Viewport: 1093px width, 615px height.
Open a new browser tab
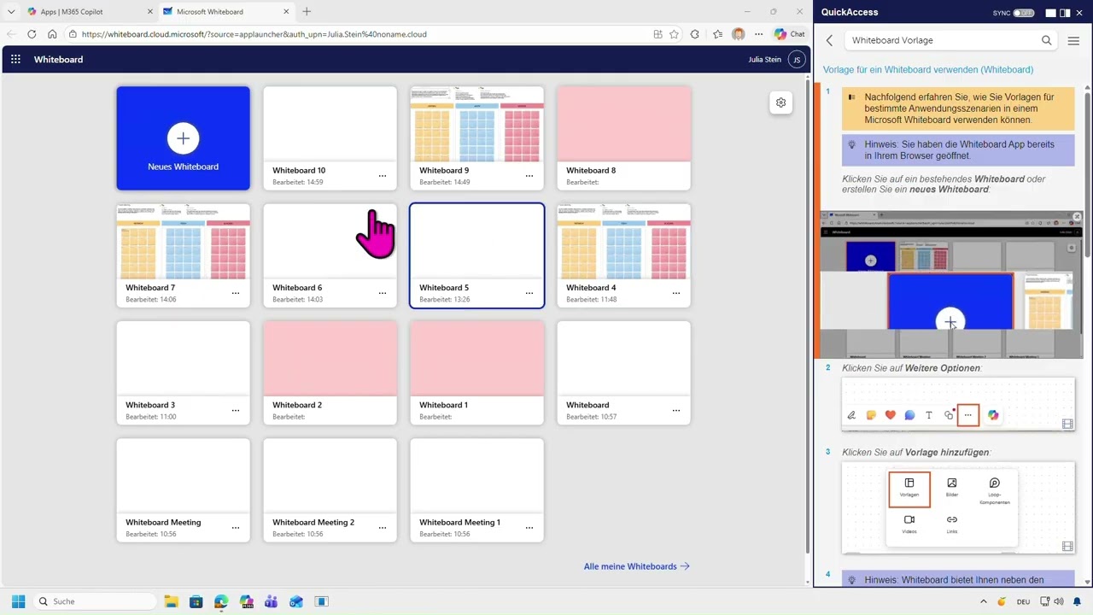pyautogui.click(x=307, y=12)
